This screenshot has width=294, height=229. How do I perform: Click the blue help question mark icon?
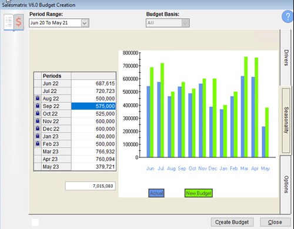(x=288, y=17)
